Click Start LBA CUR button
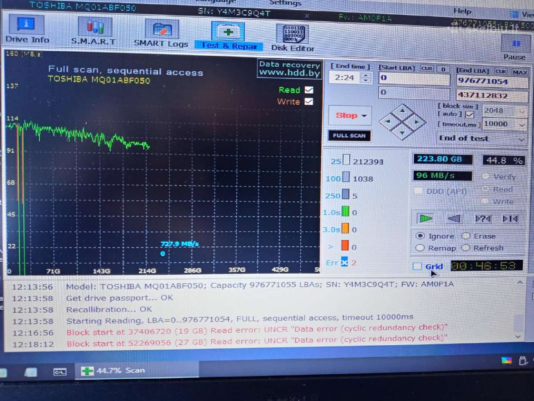 tap(427, 69)
